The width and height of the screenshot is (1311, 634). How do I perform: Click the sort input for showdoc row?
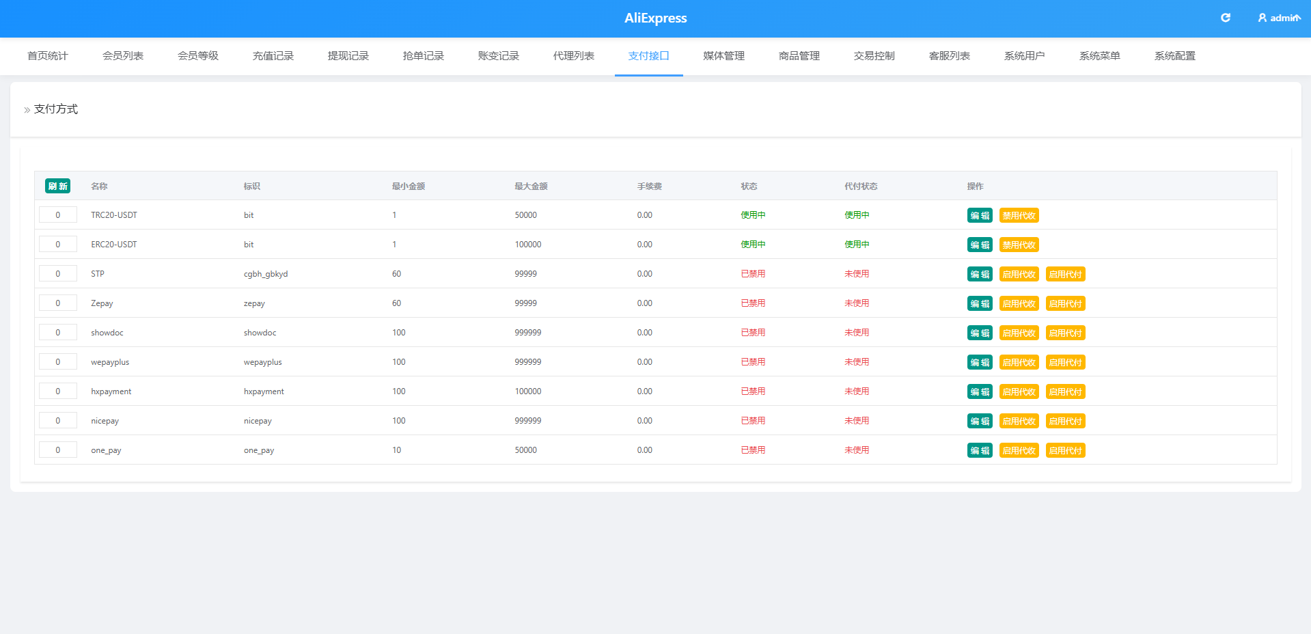[x=58, y=333]
